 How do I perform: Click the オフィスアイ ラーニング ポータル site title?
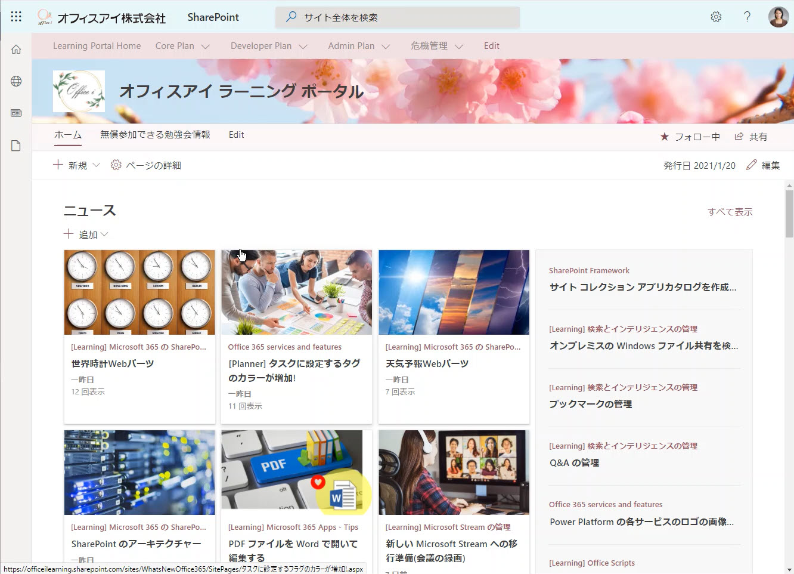click(241, 91)
